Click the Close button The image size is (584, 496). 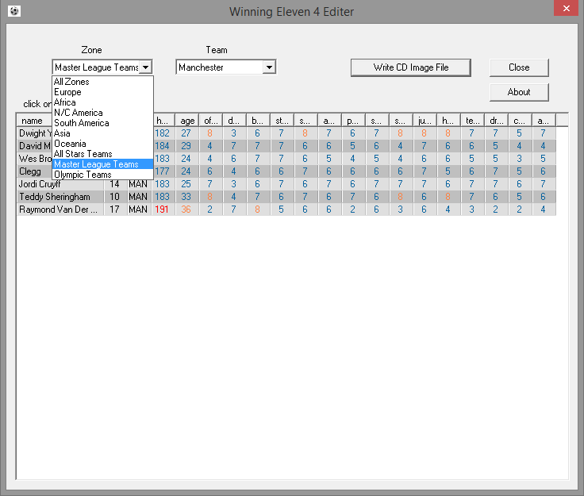519,67
